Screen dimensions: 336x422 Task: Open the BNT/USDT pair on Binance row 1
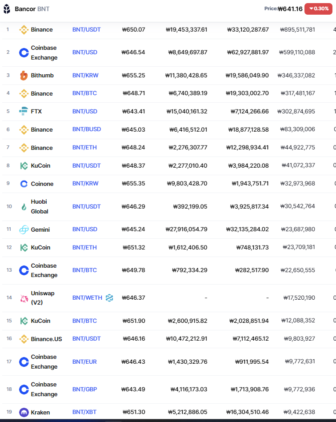(x=86, y=30)
